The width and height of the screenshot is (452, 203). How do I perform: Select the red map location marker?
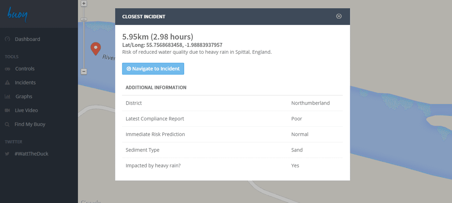click(x=96, y=48)
